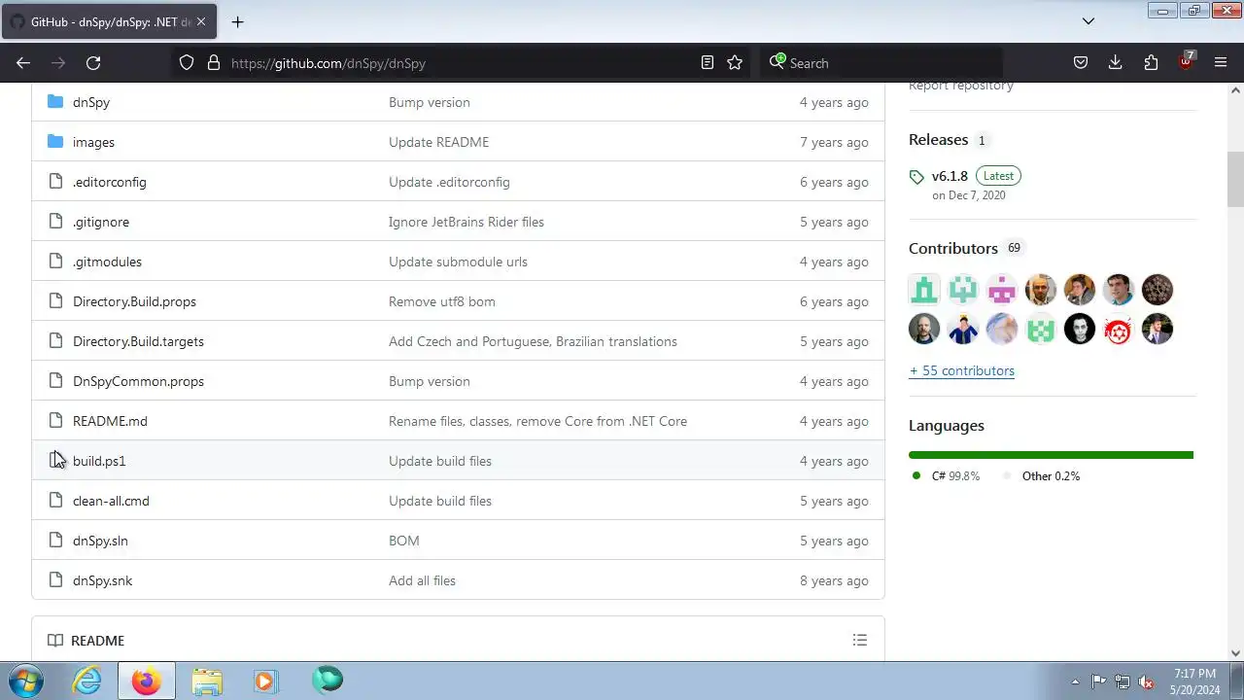
Task: Select the GitHub dnSpy browser tab
Action: [x=110, y=21]
